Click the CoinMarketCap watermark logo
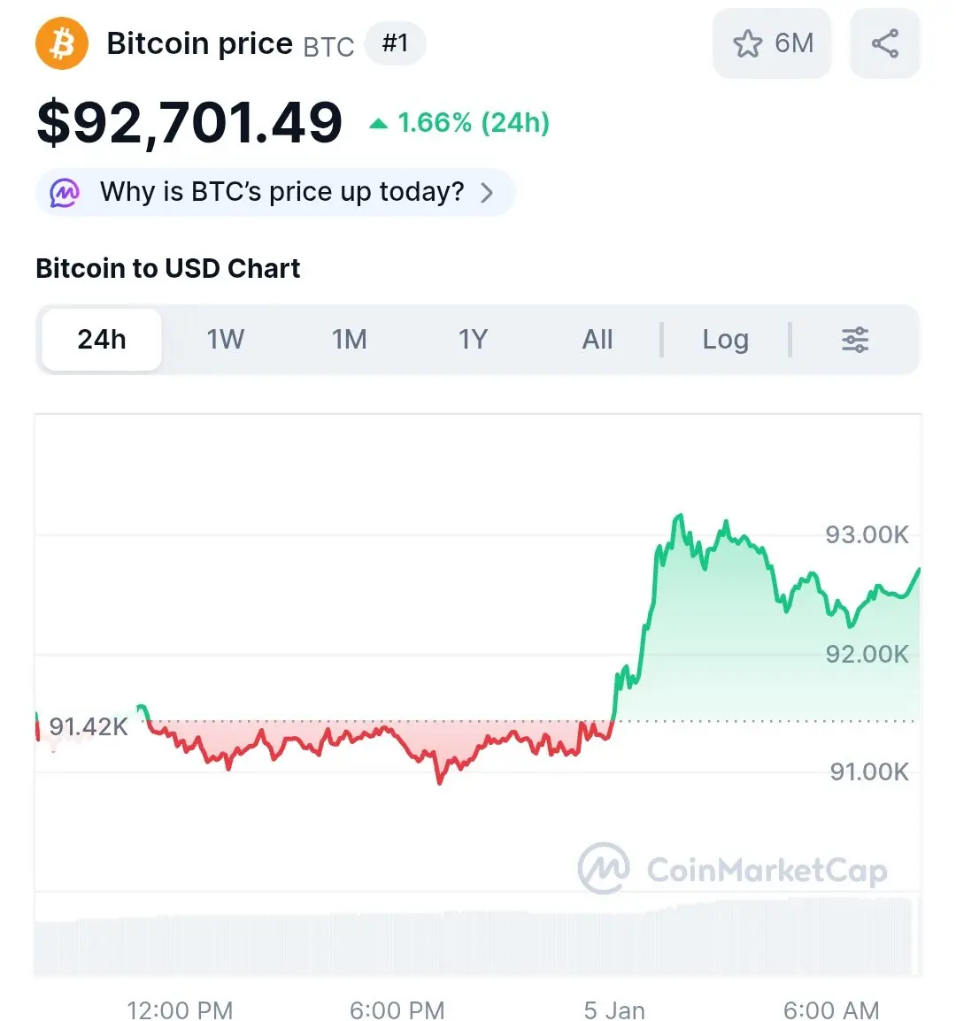This screenshot has width=956, height=1021. click(x=604, y=869)
